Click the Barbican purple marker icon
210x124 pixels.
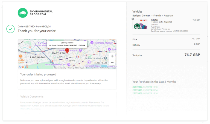pyautogui.click(x=110, y=49)
